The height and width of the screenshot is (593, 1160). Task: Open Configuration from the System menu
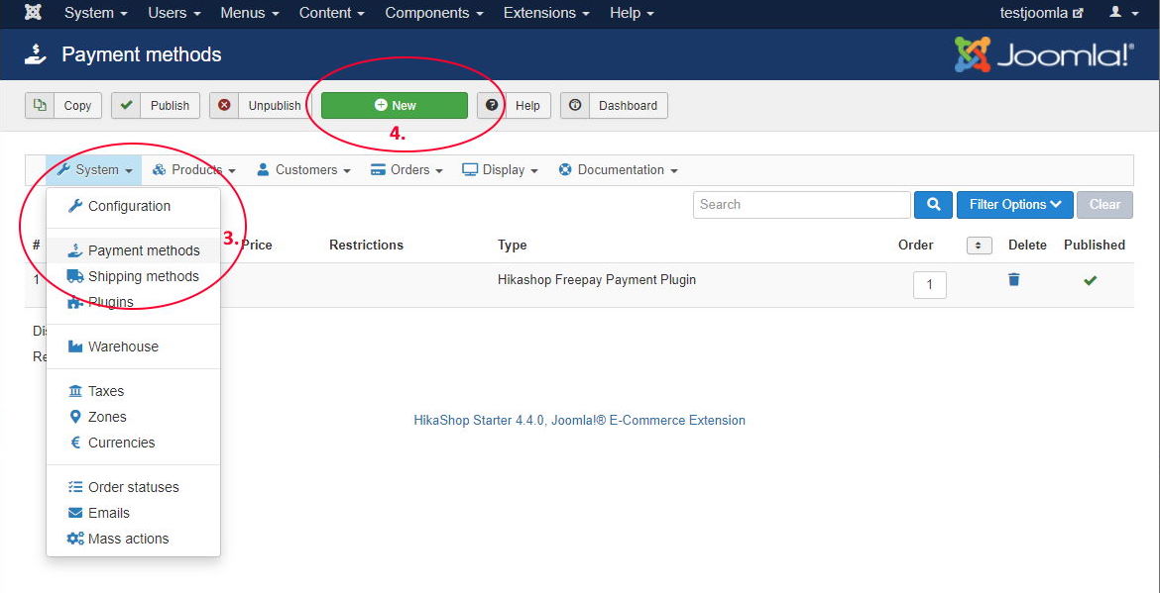pos(129,206)
